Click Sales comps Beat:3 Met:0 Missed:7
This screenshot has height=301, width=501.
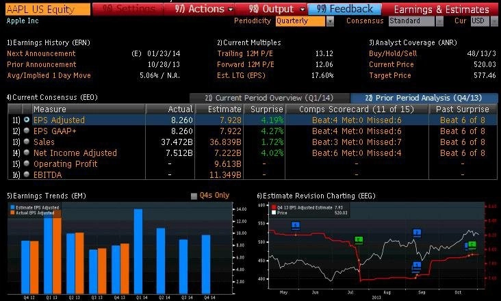(357, 142)
